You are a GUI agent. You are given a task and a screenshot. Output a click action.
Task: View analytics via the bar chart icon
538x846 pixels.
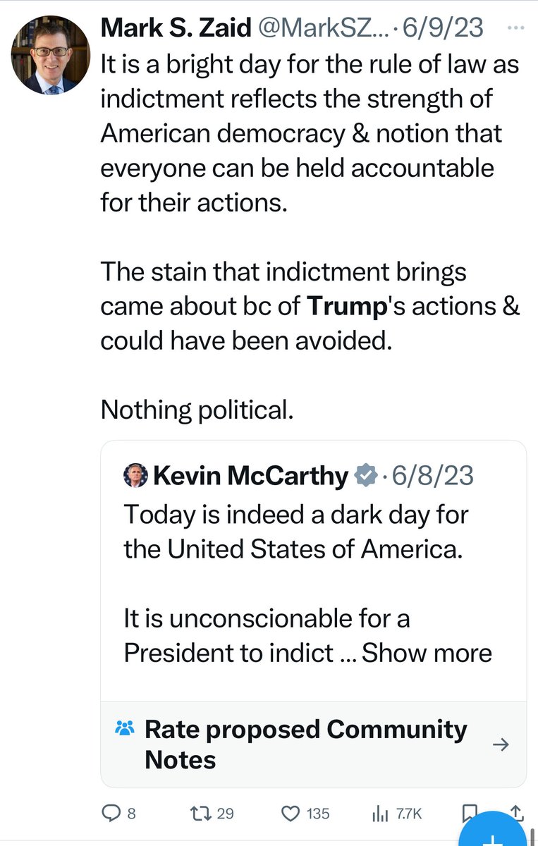379,813
